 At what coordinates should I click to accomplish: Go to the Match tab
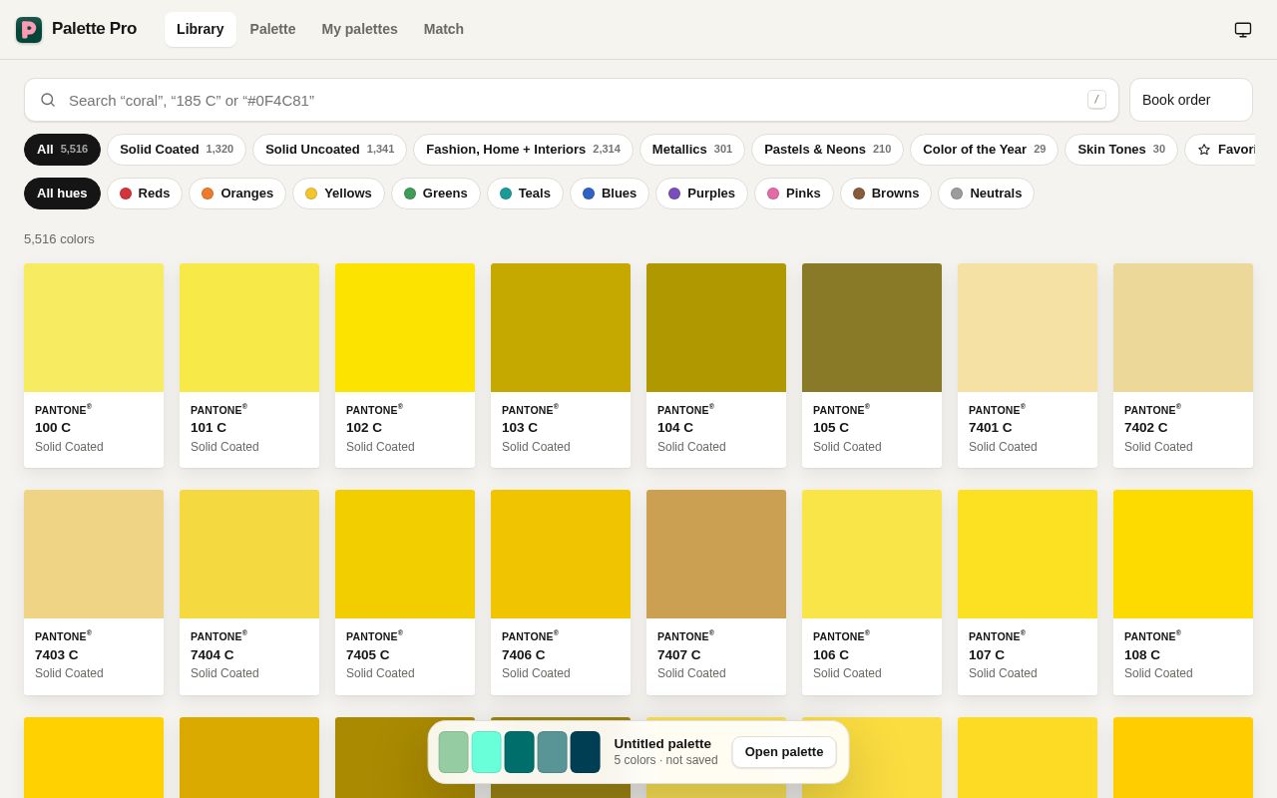click(444, 29)
